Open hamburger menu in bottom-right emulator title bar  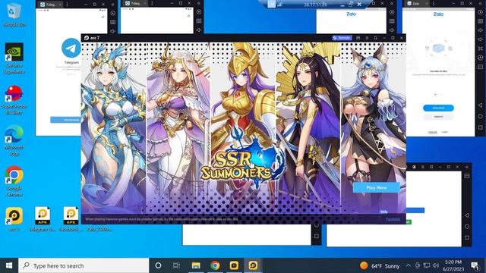423,167
